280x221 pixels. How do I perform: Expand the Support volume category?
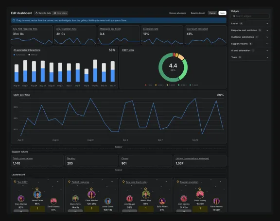click(250, 44)
